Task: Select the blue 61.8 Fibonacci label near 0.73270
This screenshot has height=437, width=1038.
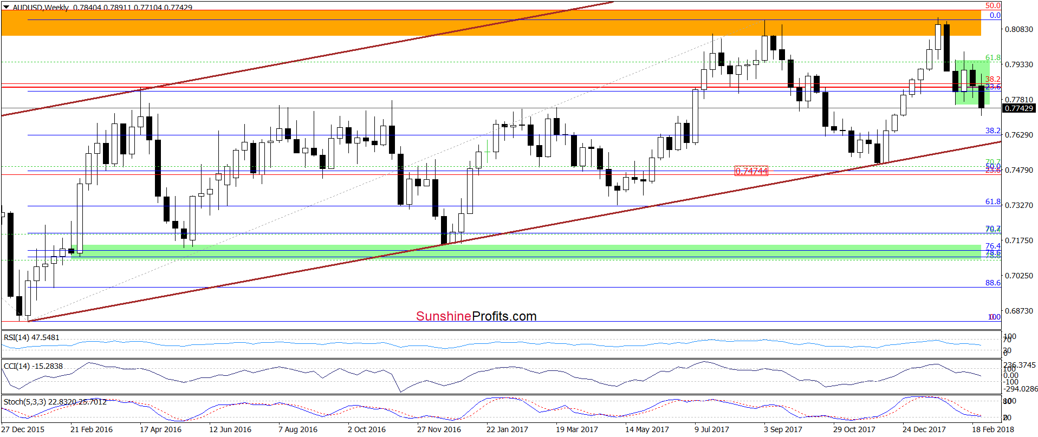Action: 992,201
